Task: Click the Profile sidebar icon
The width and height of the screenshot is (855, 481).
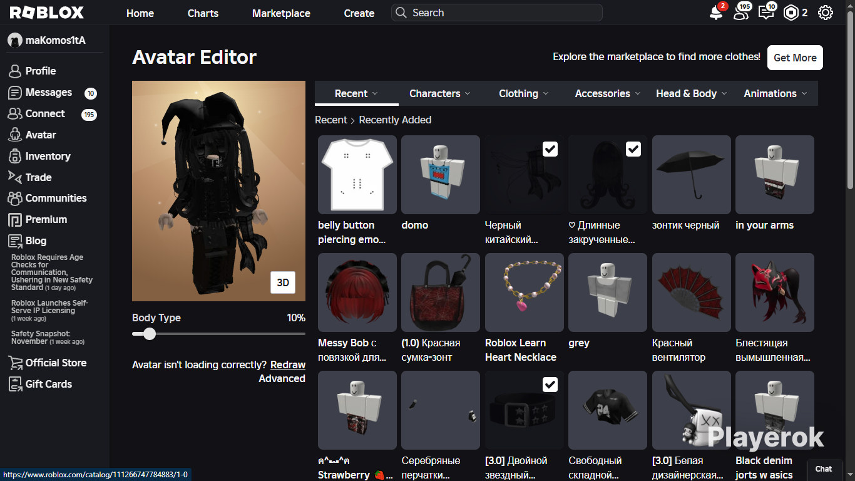Action: coord(15,71)
